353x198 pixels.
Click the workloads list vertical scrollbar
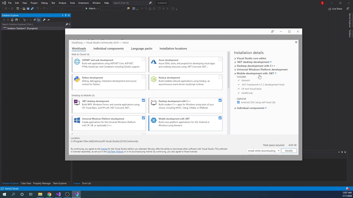(x=228, y=70)
